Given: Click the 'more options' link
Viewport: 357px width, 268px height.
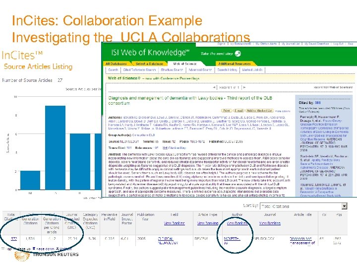Looking at the screenshot, I should pos(283,111).
